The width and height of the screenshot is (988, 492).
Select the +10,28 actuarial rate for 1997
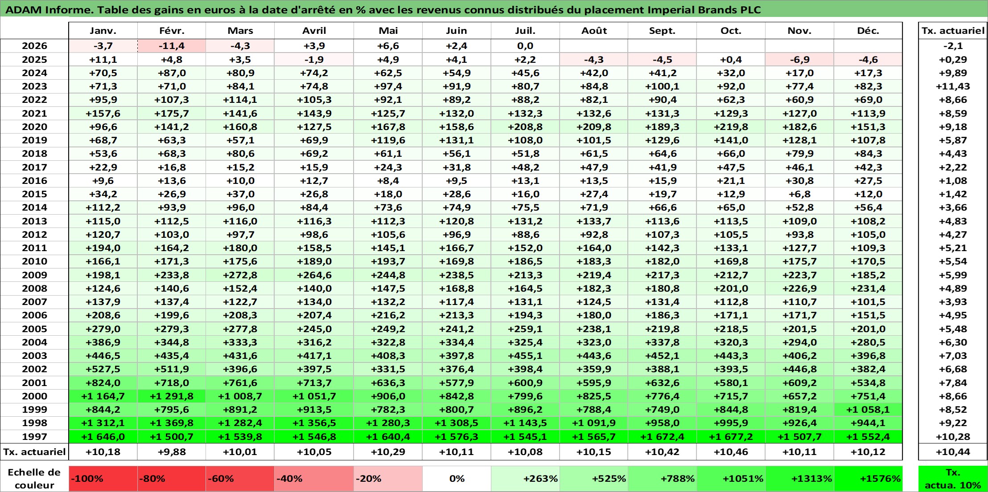pyautogui.click(x=953, y=437)
